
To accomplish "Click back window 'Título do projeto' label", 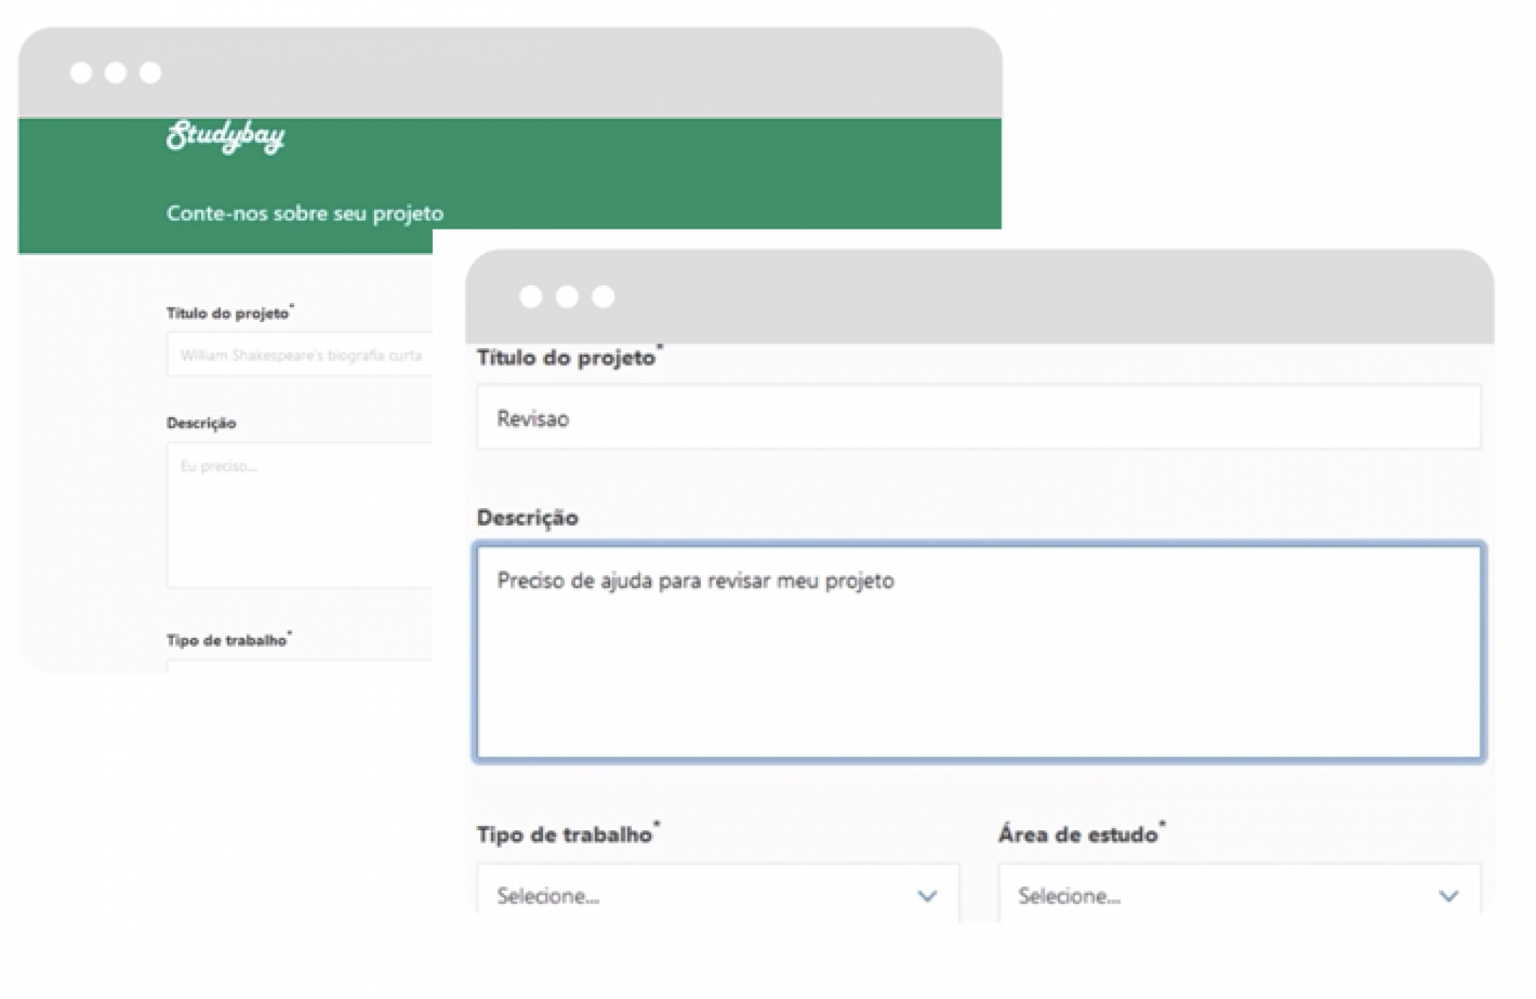I will (230, 313).
